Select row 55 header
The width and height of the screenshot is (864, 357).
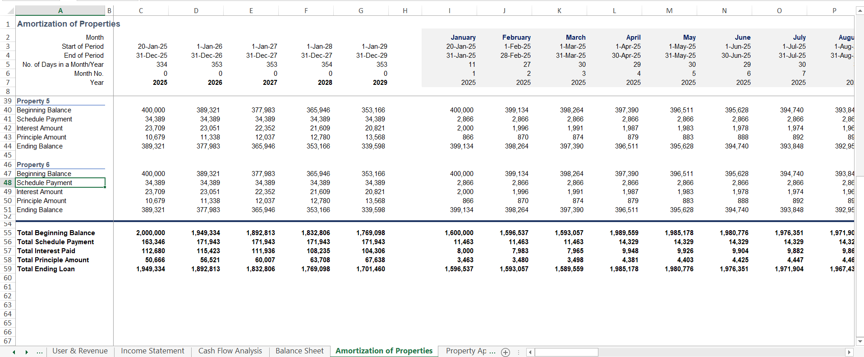point(8,233)
